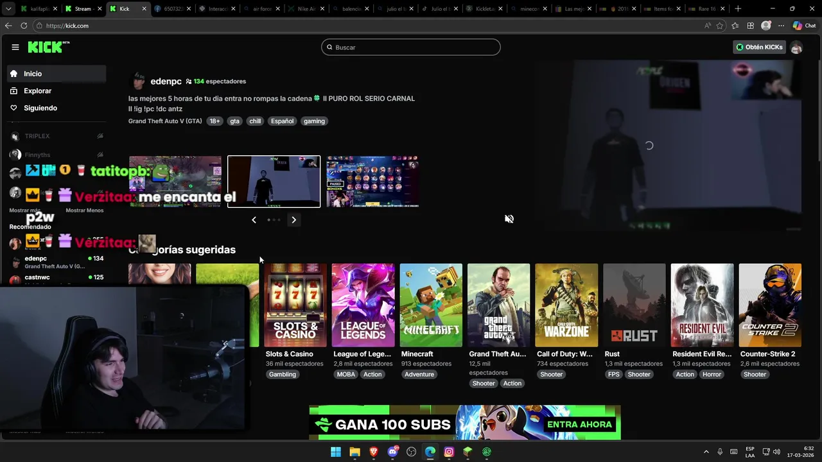The image size is (822, 462).
Task: Open Minecraft category card
Action: coord(431,305)
